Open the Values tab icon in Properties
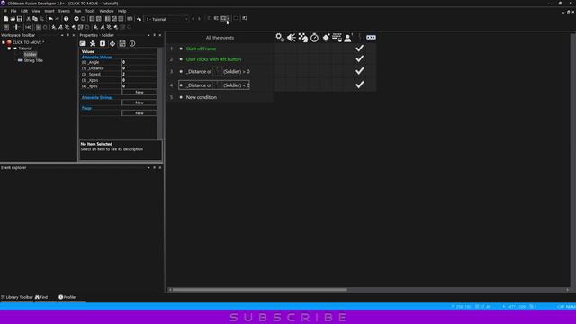The width and height of the screenshot is (576, 324). [112, 44]
